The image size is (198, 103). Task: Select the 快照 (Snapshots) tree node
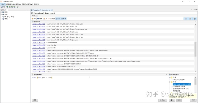tap(5, 19)
